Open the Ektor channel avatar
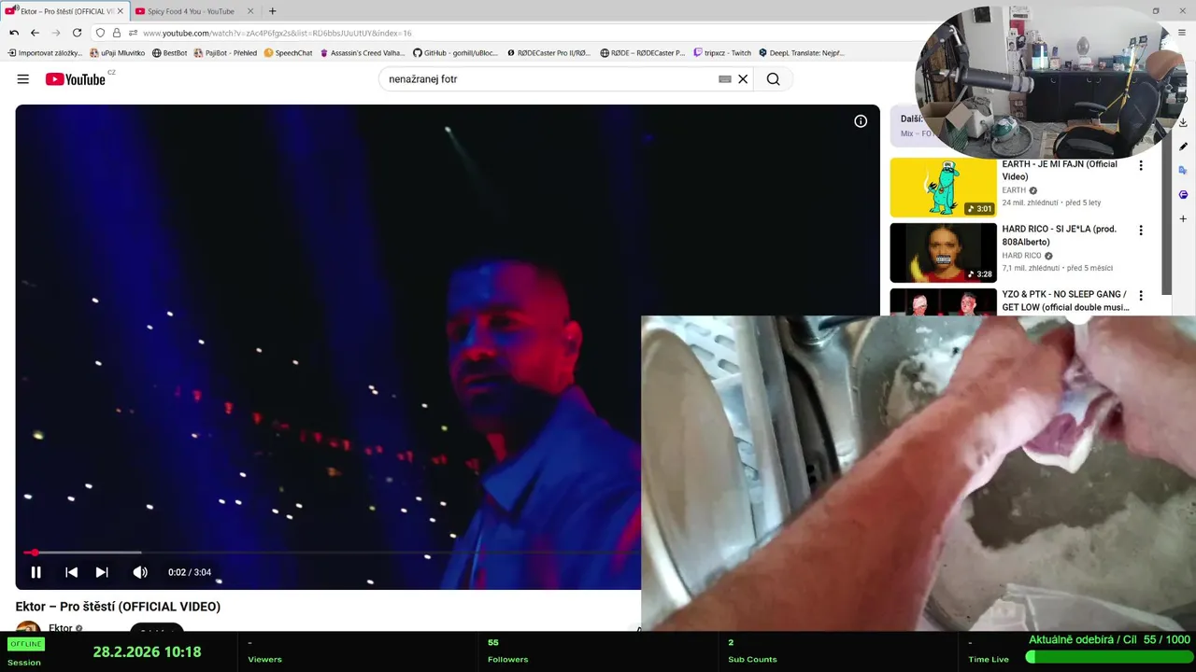Viewport: 1196px width, 672px height. point(28,627)
